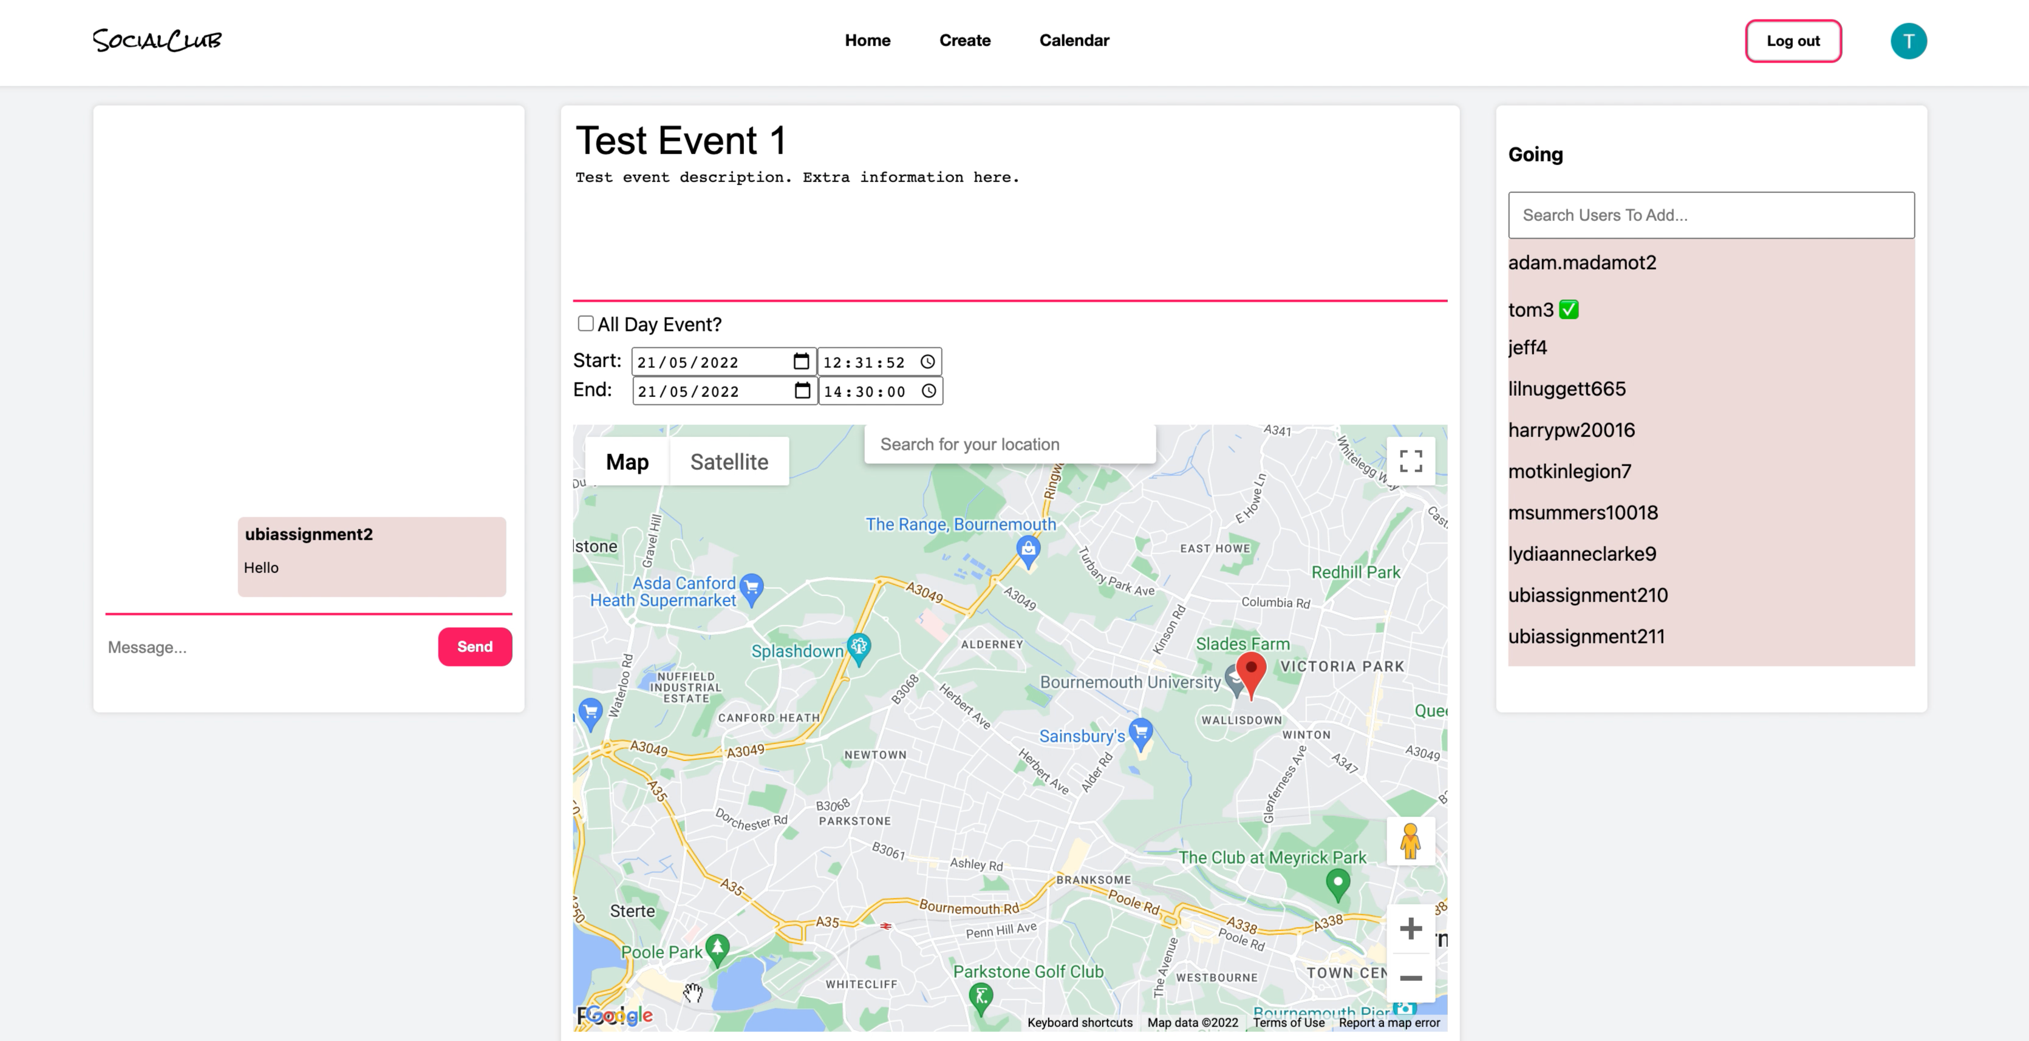Image resolution: width=2029 pixels, height=1041 pixels.
Task: Select user adam.madamot2 in Going list
Action: click(1581, 262)
